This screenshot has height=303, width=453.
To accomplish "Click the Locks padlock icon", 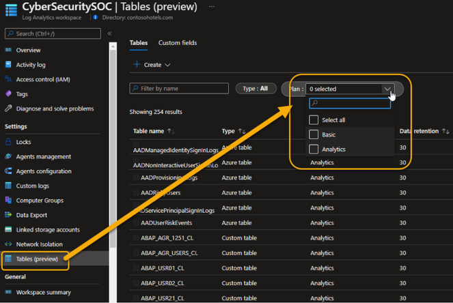I will [x=8, y=142].
